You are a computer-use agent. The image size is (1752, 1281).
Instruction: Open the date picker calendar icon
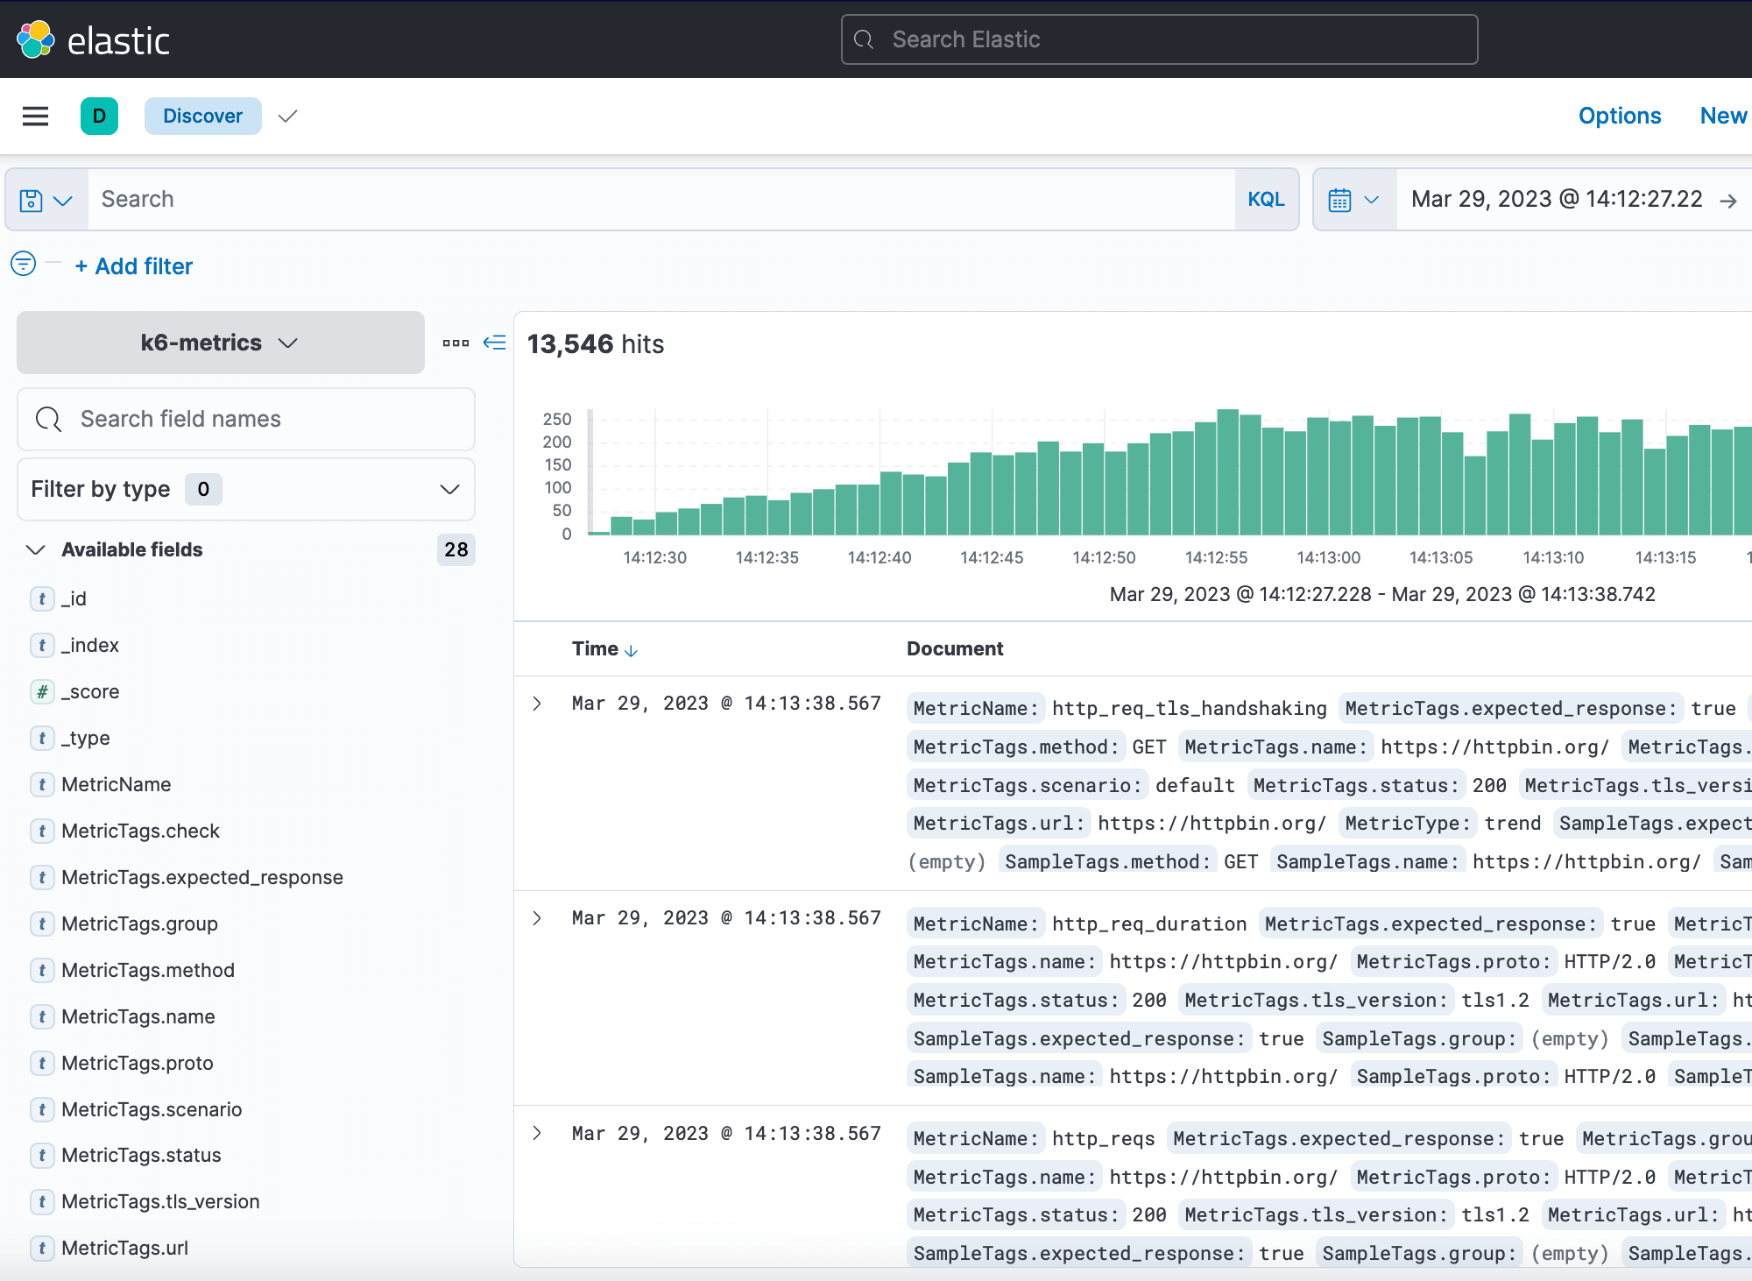pos(1343,199)
